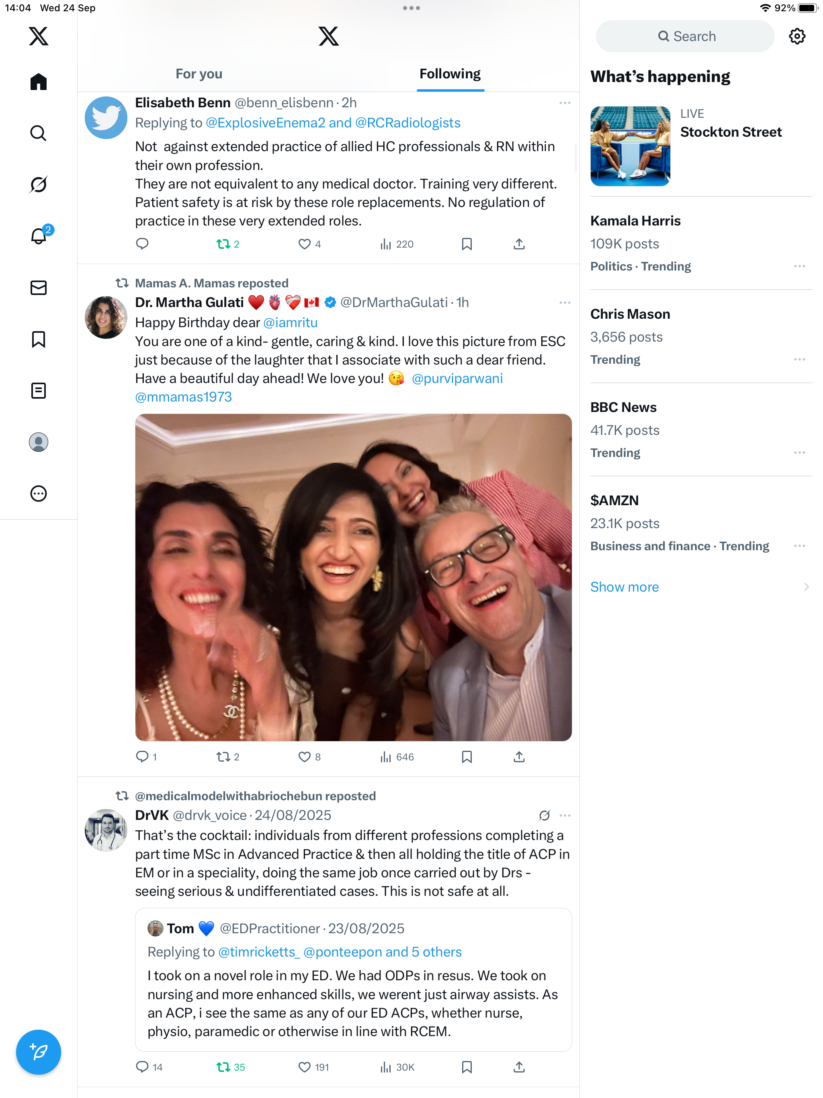Open the Grok icon in sidebar
This screenshot has width=823, height=1098.
tap(38, 184)
